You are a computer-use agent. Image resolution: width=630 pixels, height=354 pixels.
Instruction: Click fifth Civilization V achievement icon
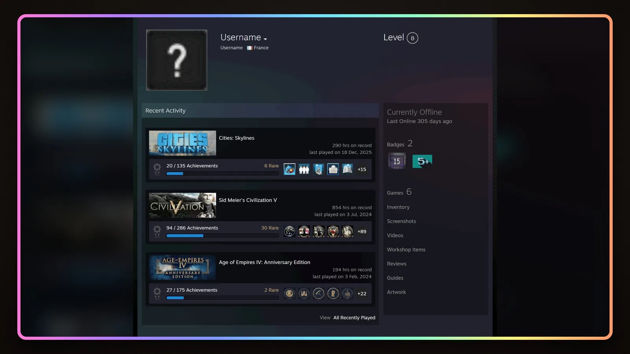(x=347, y=232)
